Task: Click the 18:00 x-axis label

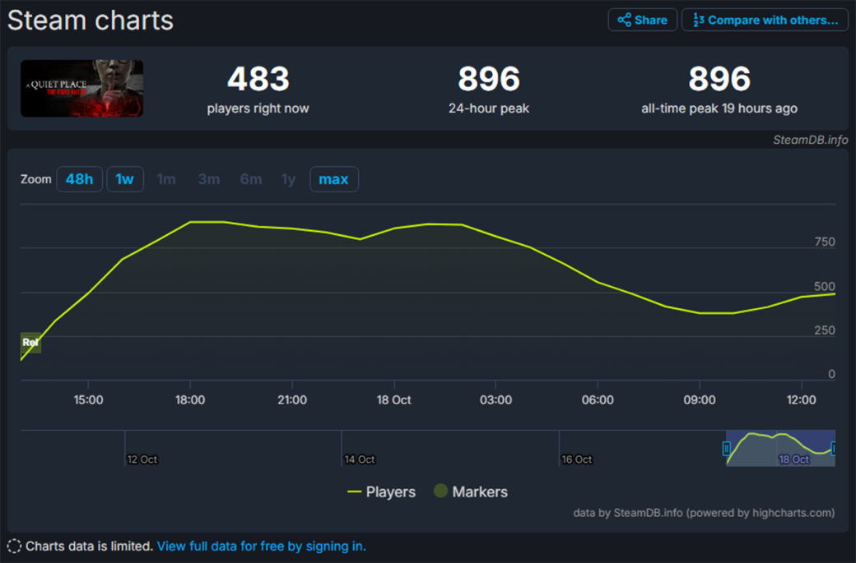Action: (190, 400)
